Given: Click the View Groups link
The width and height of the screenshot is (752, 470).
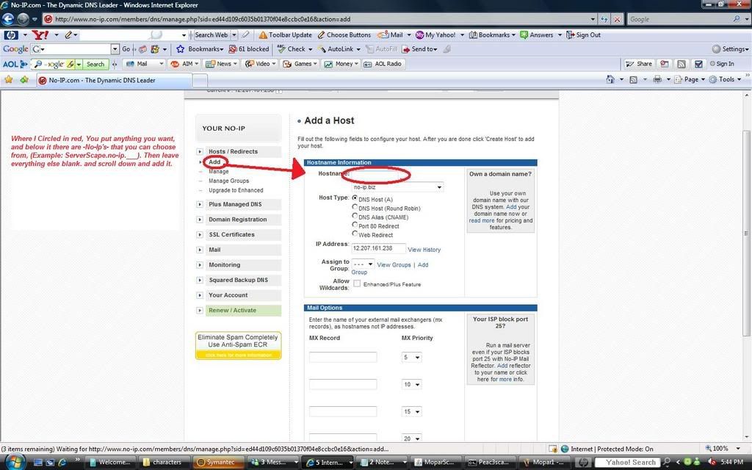Looking at the screenshot, I should click(x=394, y=264).
